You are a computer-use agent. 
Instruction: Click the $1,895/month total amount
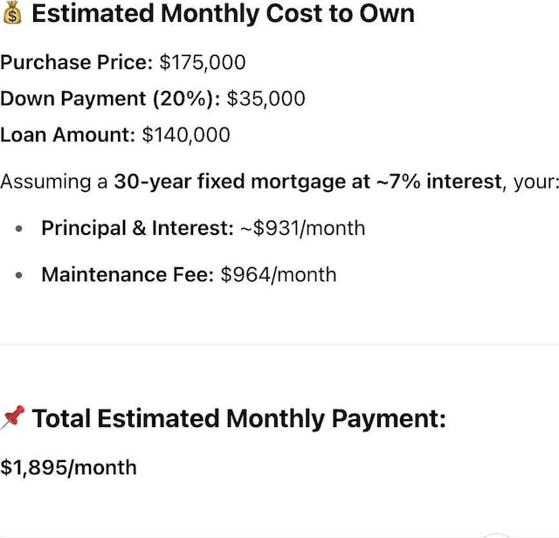(68, 467)
